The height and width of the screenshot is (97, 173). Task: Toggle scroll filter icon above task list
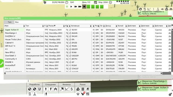[x=145, y=9]
